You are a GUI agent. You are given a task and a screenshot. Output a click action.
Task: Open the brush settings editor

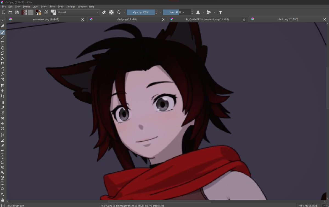[x=46, y=12]
